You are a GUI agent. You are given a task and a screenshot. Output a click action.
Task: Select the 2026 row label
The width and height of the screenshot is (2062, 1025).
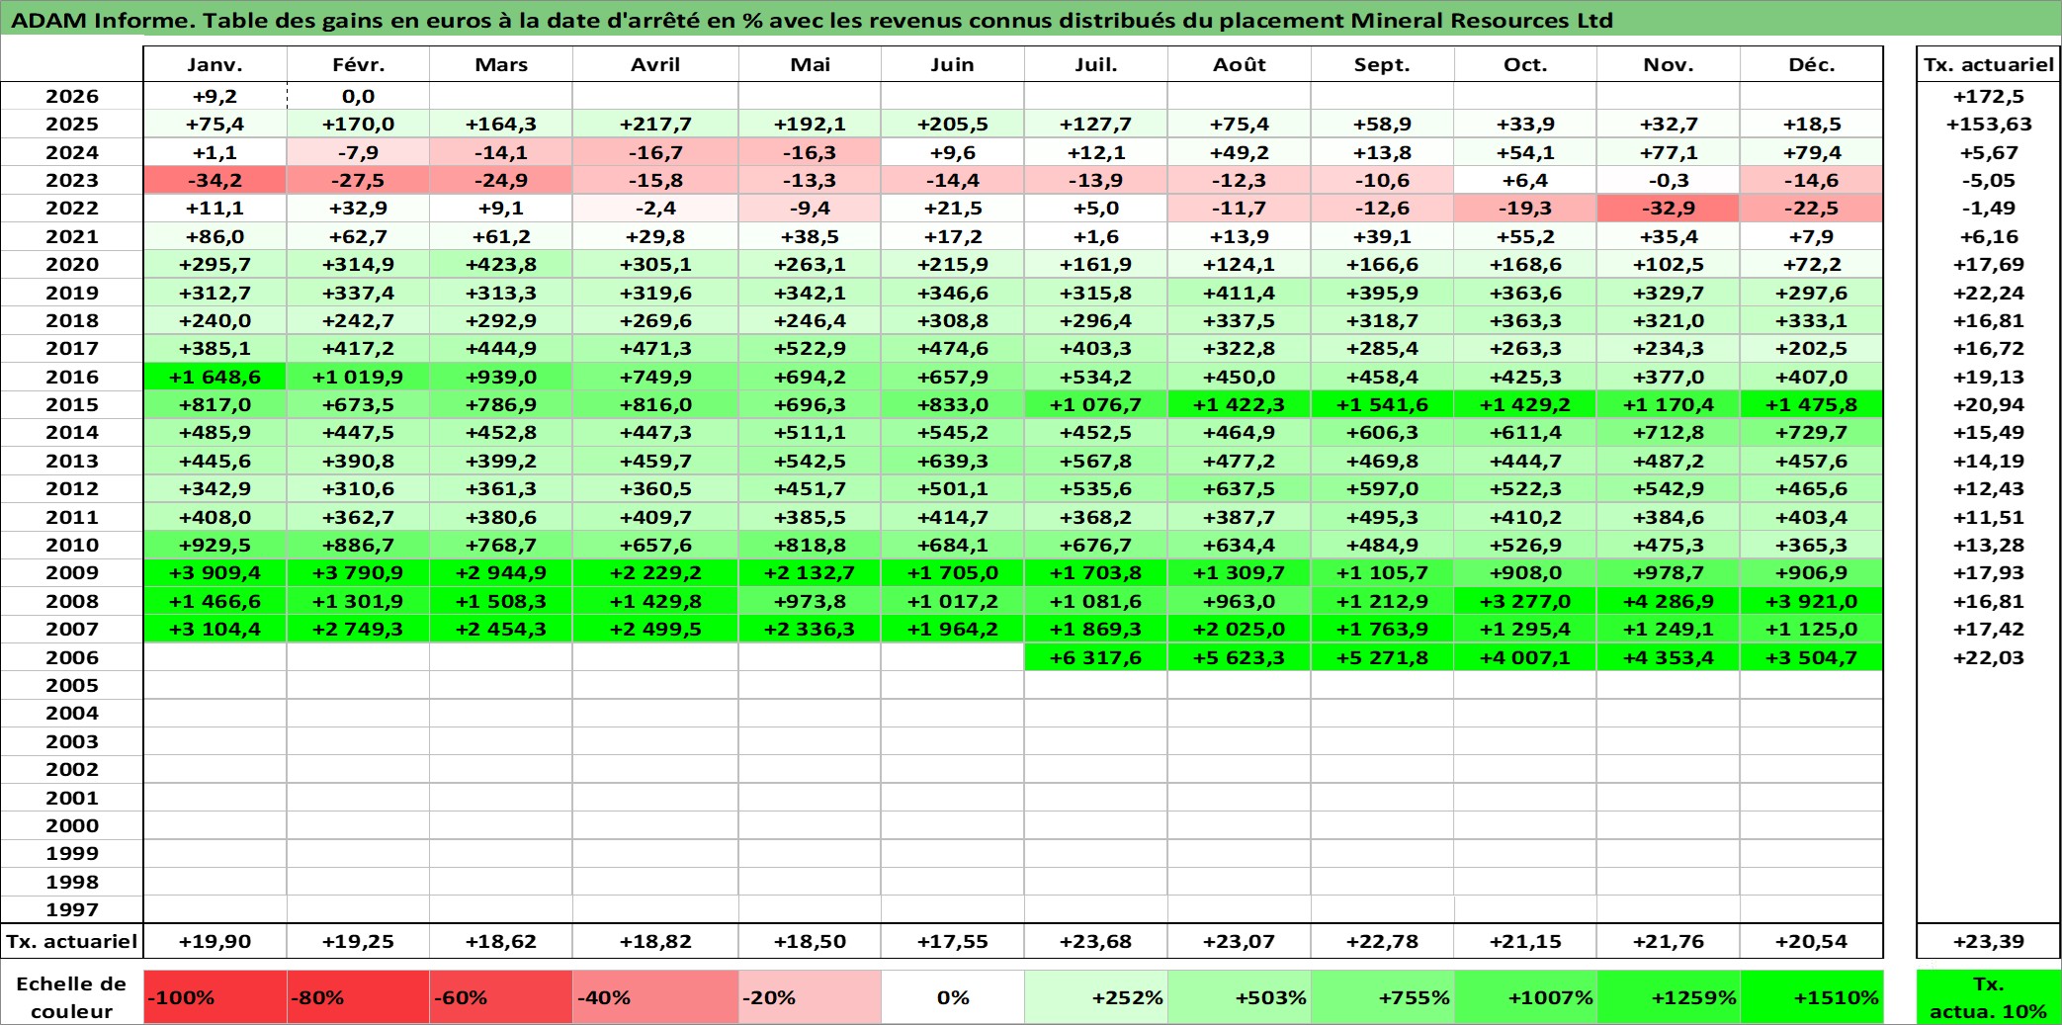(x=72, y=96)
